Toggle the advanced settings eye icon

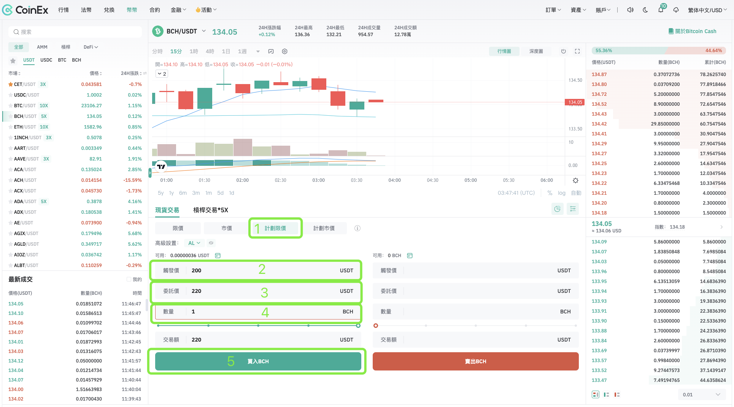click(211, 243)
